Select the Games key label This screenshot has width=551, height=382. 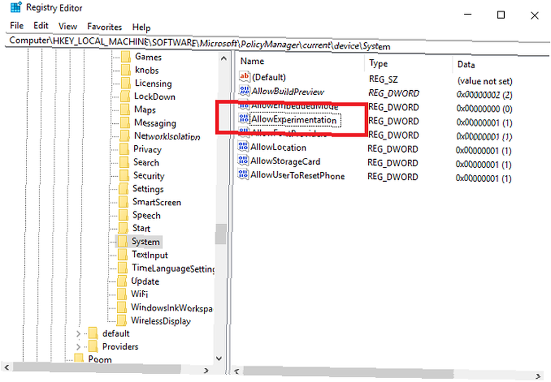click(148, 57)
